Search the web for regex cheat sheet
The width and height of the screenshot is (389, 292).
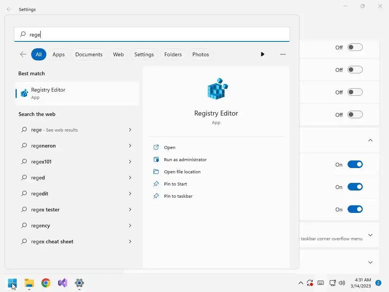tap(77, 241)
